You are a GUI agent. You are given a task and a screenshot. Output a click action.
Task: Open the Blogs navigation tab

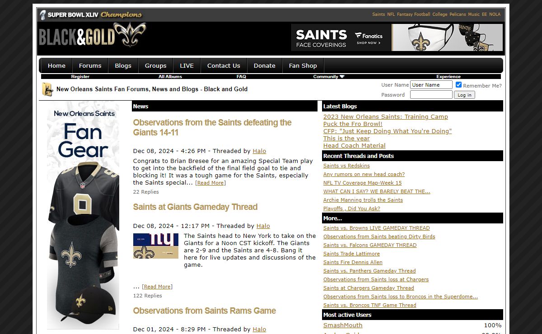tap(123, 65)
